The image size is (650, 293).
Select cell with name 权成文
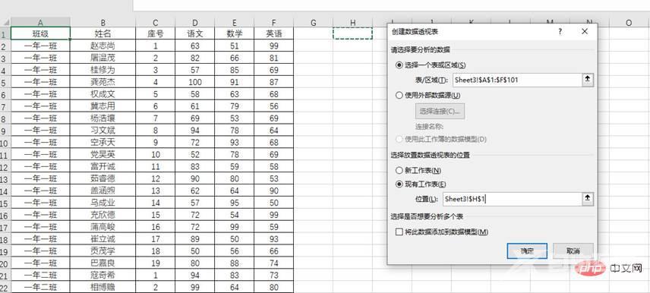[103, 94]
